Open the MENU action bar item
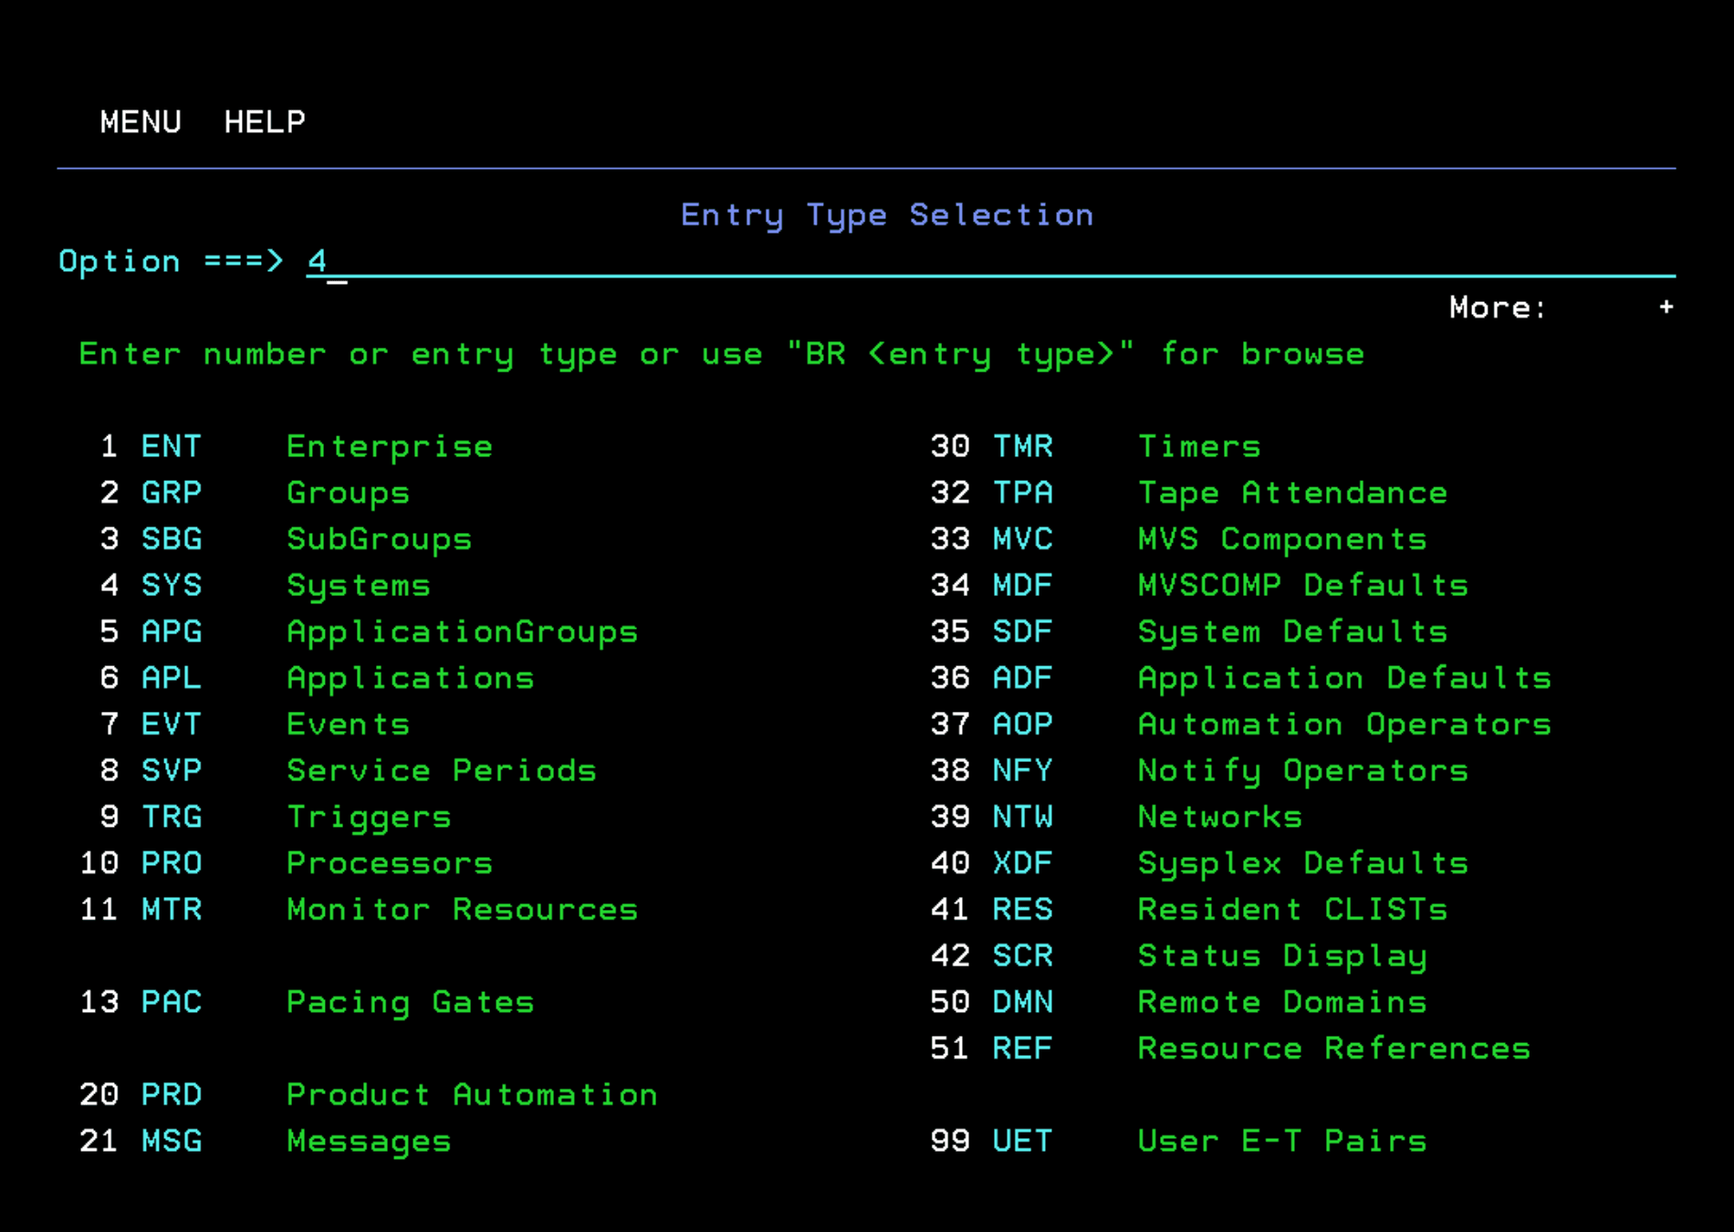Viewport: 1734px width, 1232px height. pyautogui.click(x=141, y=121)
